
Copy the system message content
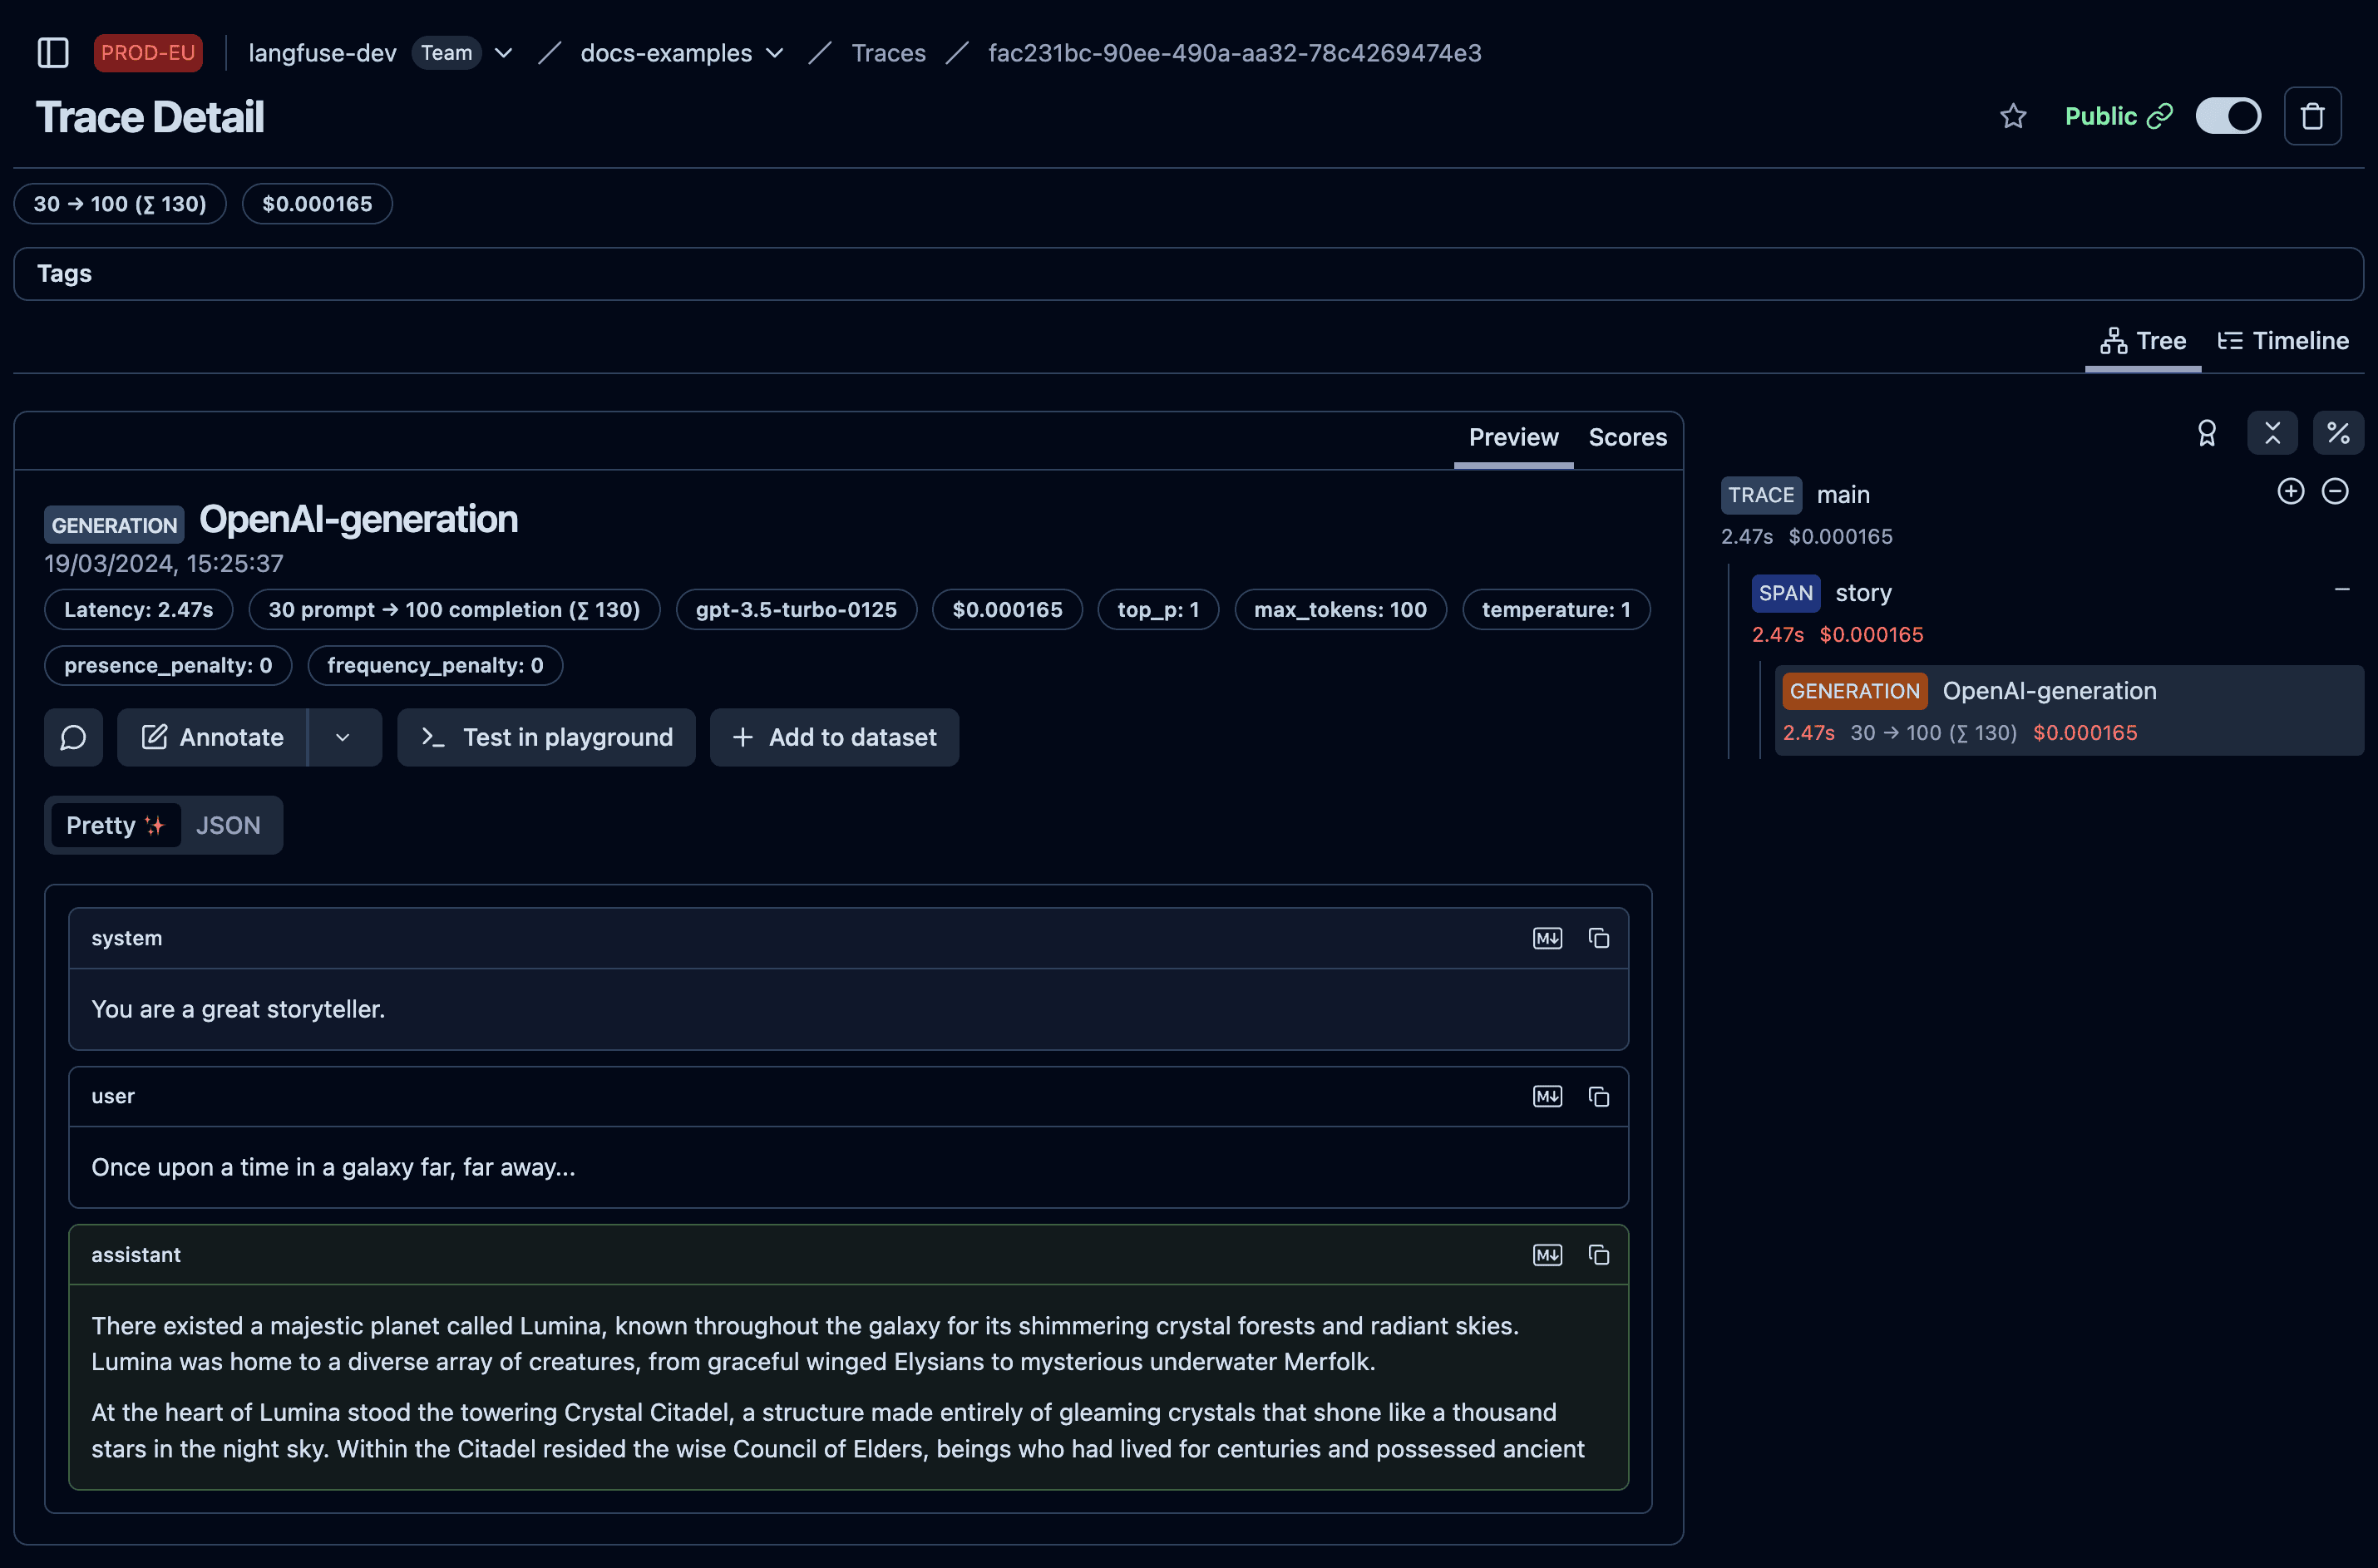point(1598,938)
